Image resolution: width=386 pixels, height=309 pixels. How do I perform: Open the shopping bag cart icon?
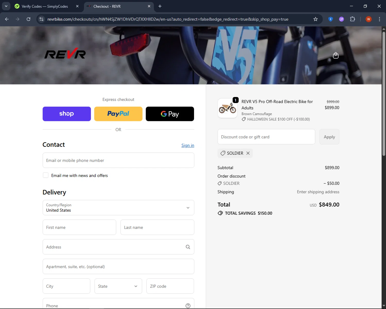click(336, 55)
